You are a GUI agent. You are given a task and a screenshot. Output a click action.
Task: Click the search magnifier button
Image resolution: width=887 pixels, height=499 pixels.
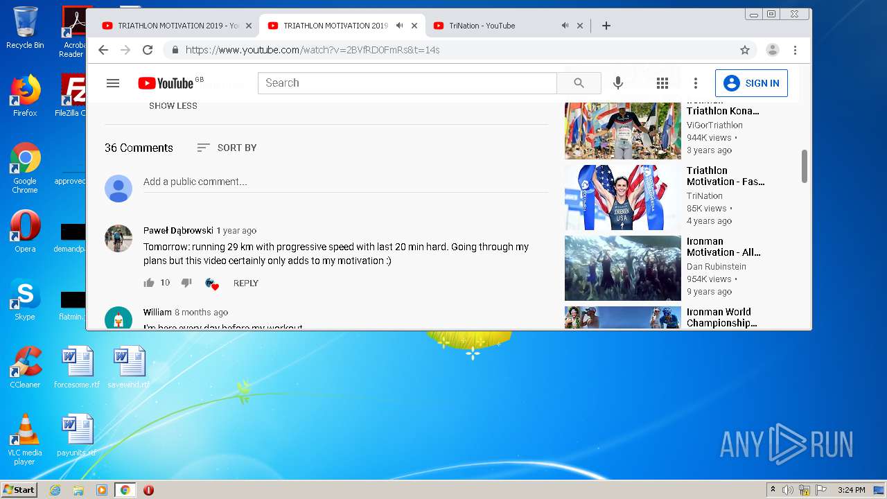pos(579,83)
